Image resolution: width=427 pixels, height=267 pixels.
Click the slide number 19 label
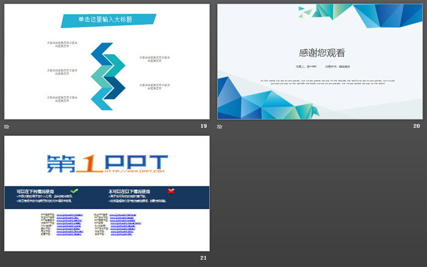203,126
